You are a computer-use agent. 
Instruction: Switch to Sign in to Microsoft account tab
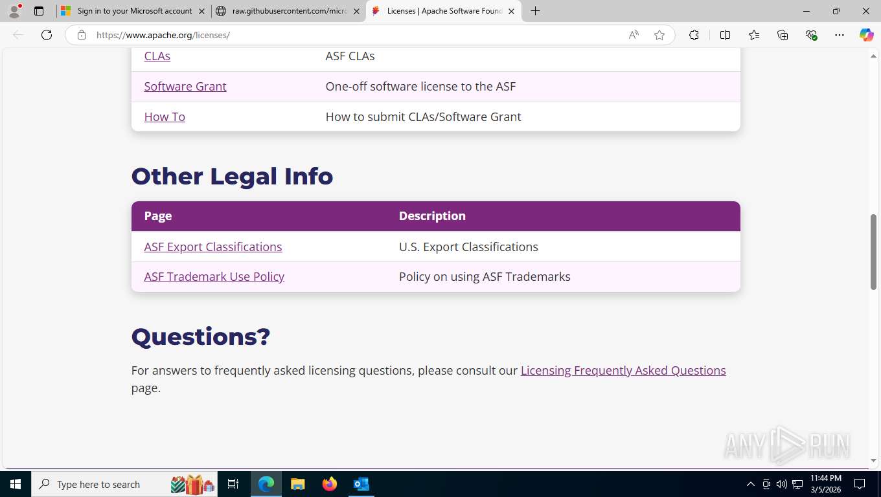tap(134, 11)
